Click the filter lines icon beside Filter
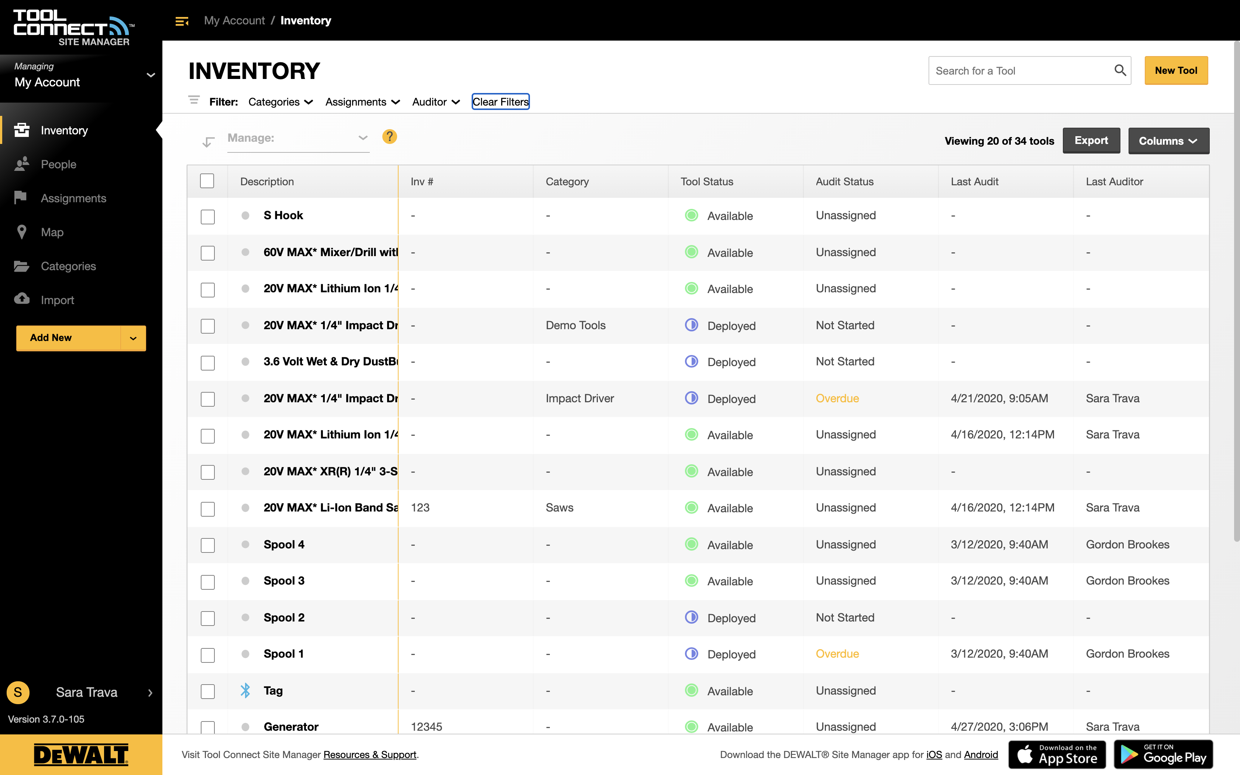The height and width of the screenshot is (775, 1240). pyautogui.click(x=194, y=100)
